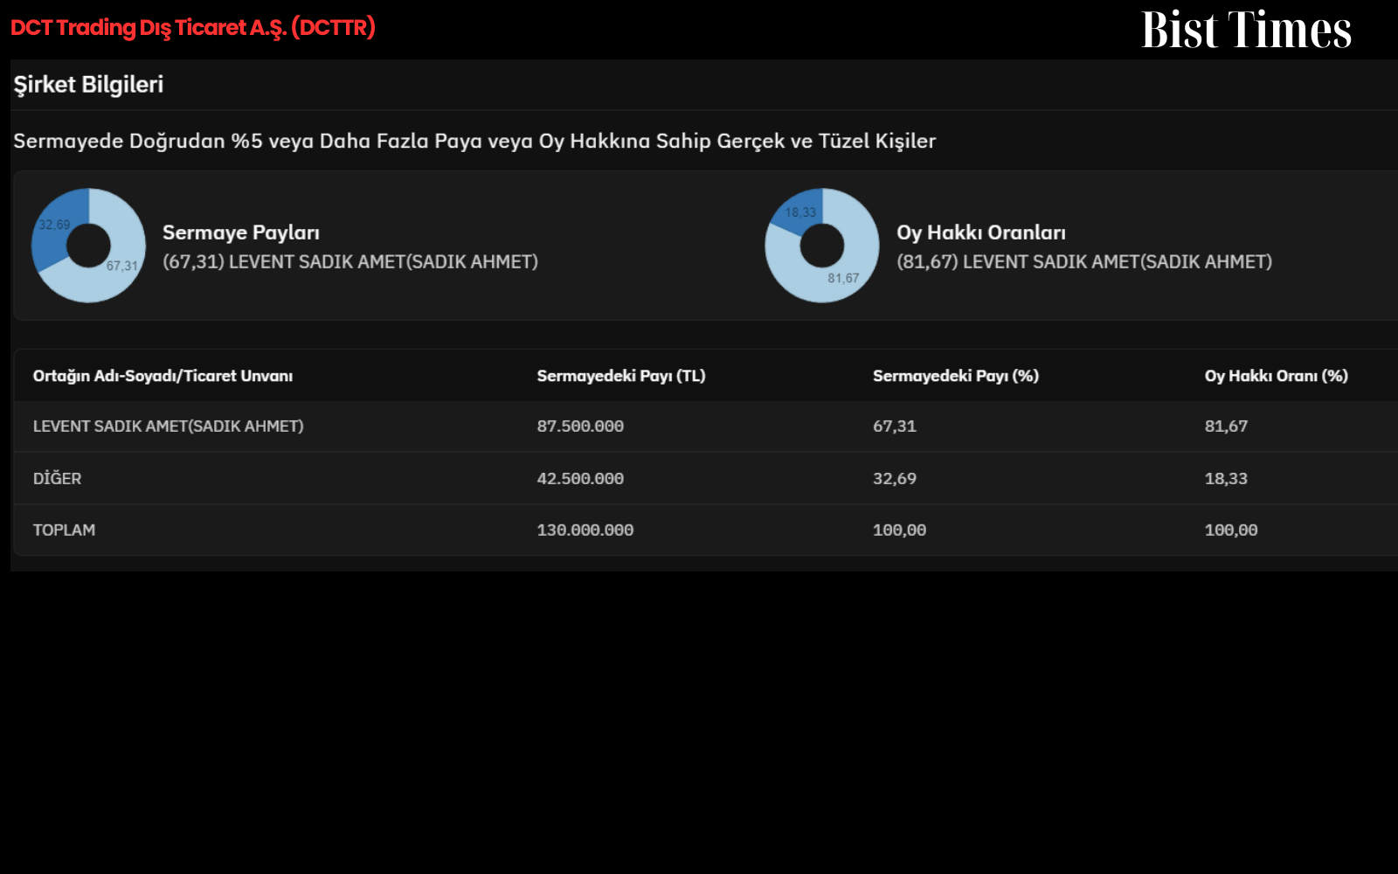
Task: Click the Oy Hakkı Oranları chart title
Action: click(x=981, y=232)
